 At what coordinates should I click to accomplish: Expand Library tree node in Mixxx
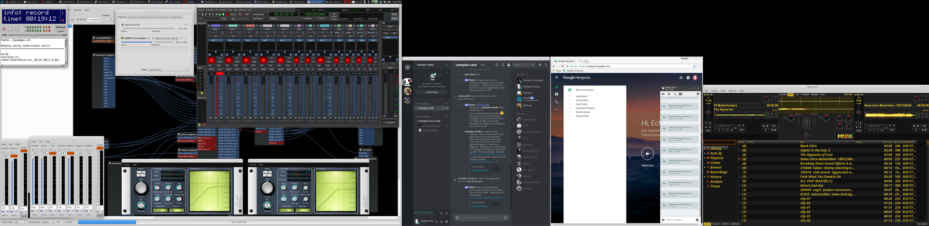point(705,149)
